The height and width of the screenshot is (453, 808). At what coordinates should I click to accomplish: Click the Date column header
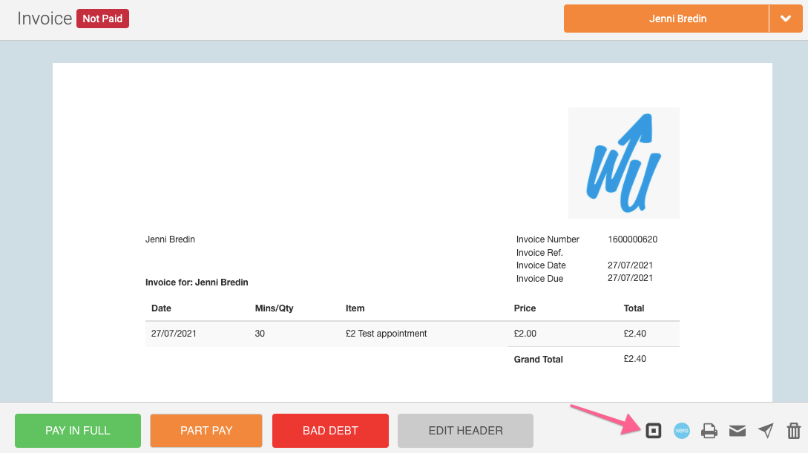161,308
